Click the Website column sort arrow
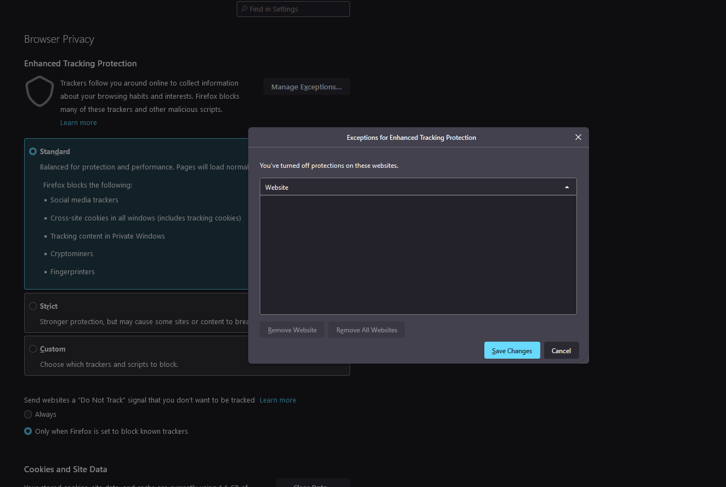Screen dimensions: 726x487 [x=567, y=187]
